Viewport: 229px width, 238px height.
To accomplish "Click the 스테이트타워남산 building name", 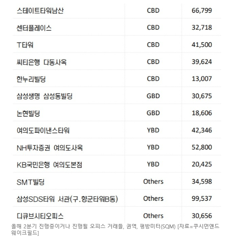I will [x=40, y=11].
